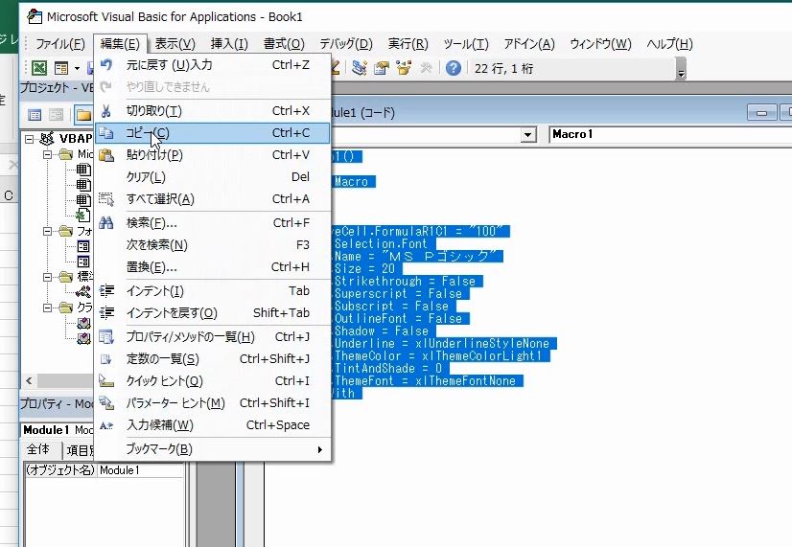Click the Design Mode toolbar icon

[x=336, y=67]
